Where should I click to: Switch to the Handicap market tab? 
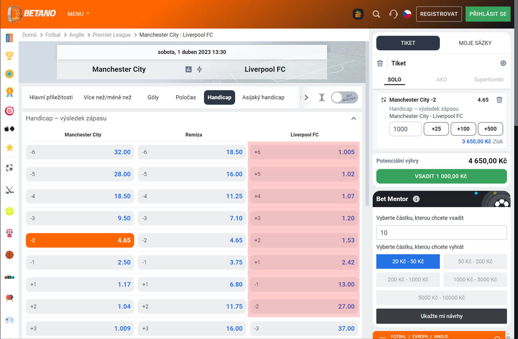pos(219,97)
